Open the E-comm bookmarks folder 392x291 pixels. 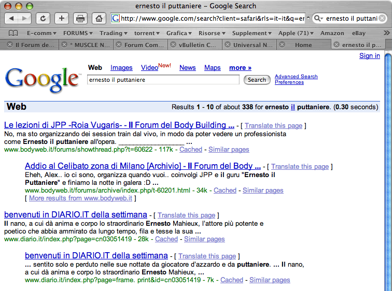click(41, 33)
